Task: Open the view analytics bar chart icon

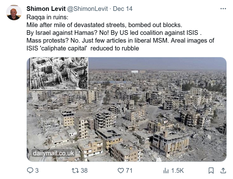Action: (x=166, y=170)
